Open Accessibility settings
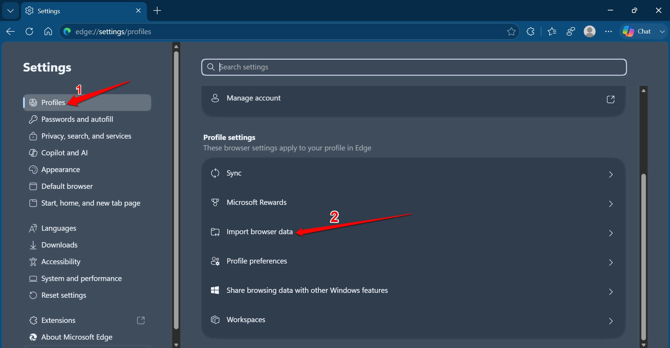The image size is (670, 348). pyautogui.click(x=87, y=262)
